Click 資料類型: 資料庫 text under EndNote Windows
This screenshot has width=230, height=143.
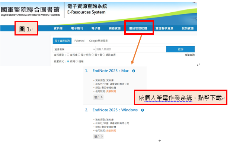click(x=105, y=119)
